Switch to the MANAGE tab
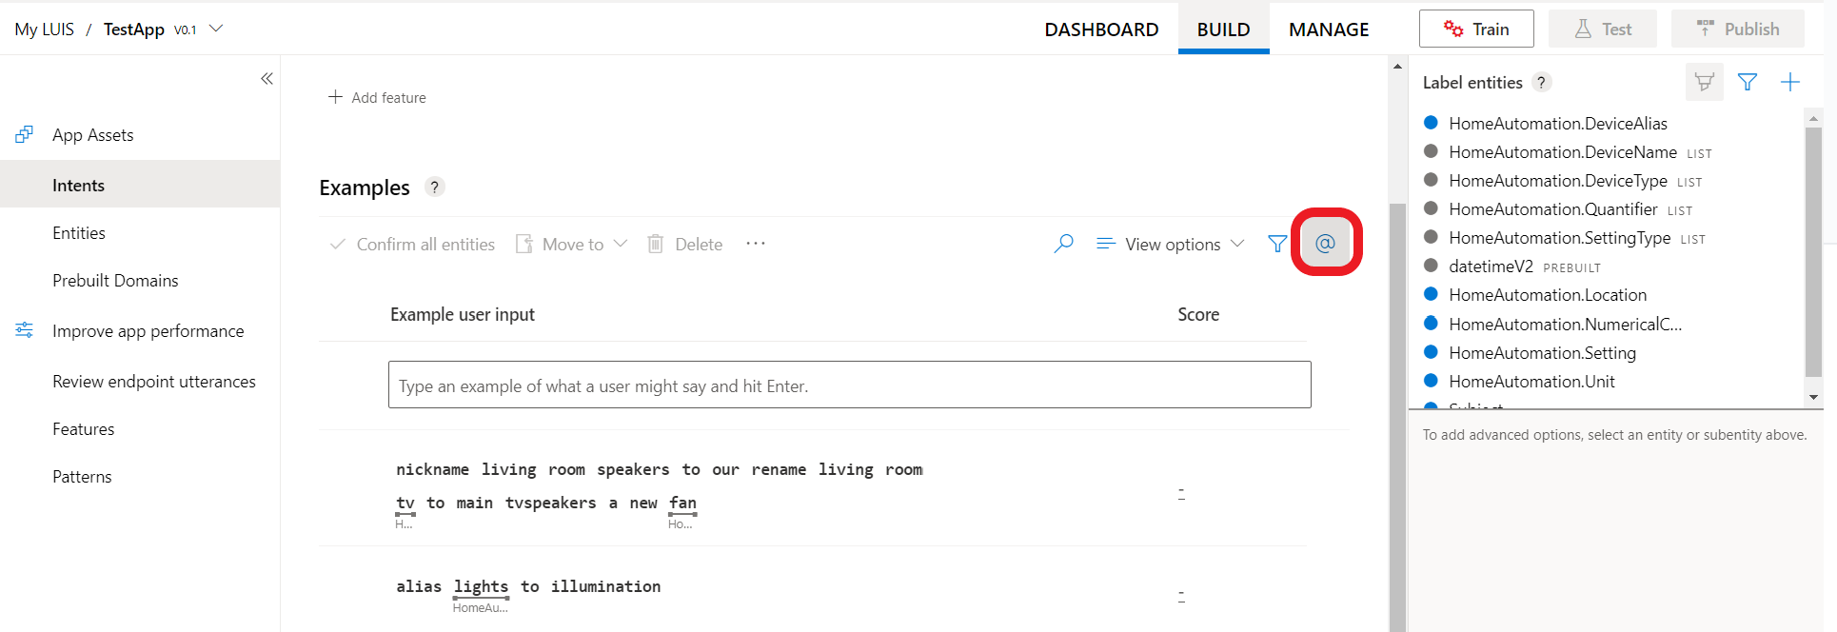This screenshot has height=632, width=1837. (x=1329, y=30)
